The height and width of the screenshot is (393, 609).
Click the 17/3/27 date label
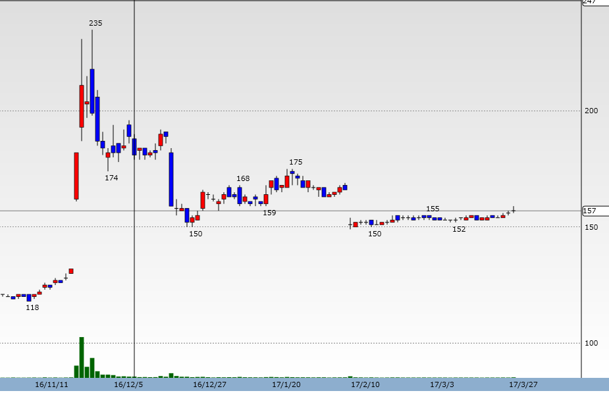click(x=523, y=385)
